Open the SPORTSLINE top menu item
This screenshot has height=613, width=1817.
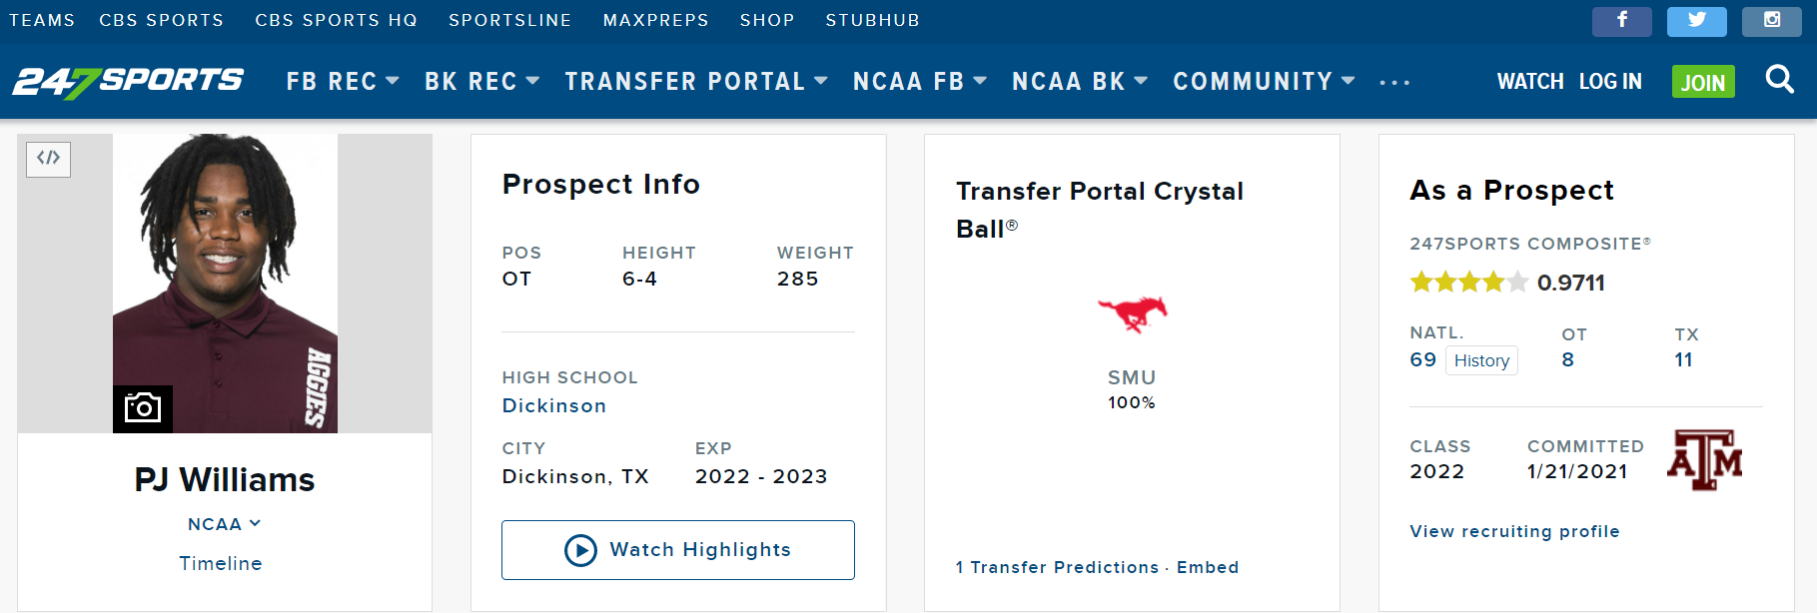(x=510, y=20)
